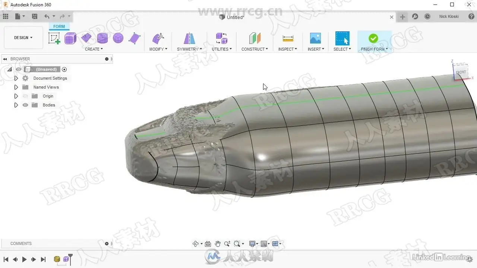Choose the Measure ruler tool
Image resolution: width=477 pixels, height=268 pixels.
pyautogui.click(x=288, y=38)
